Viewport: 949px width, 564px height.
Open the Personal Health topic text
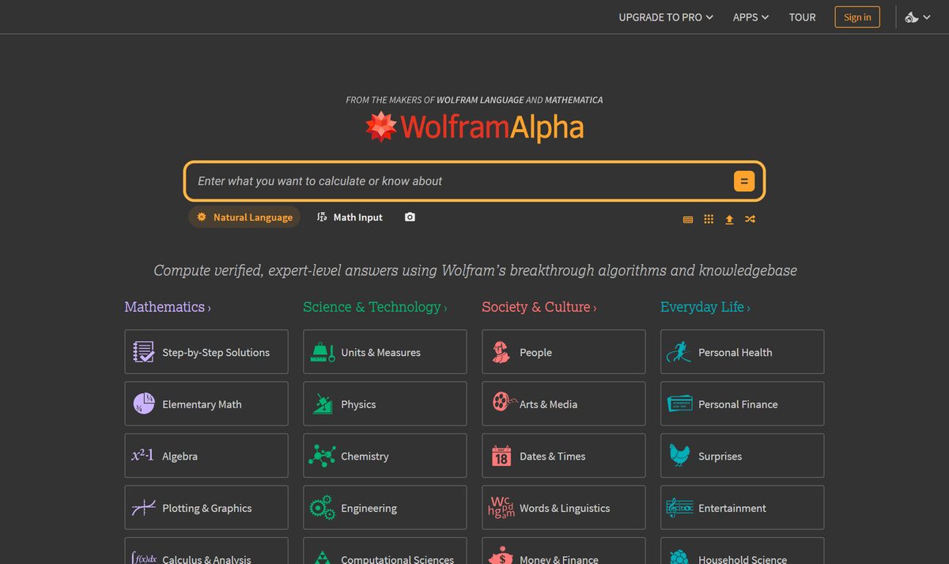coord(735,353)
